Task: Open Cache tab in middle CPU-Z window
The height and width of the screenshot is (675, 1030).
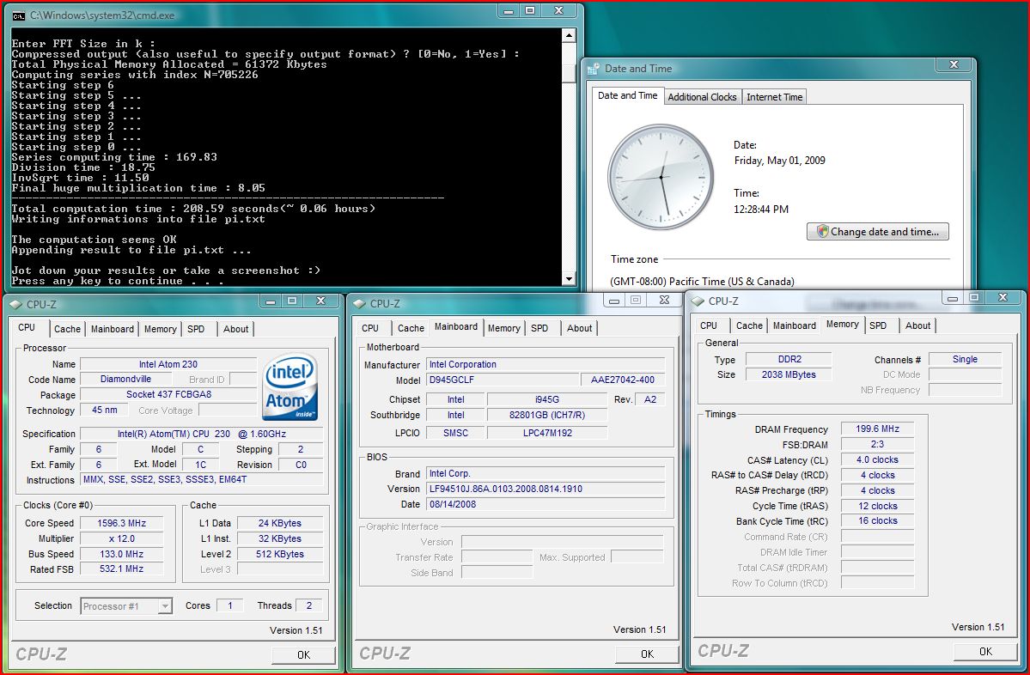Action: click(411, 328)
